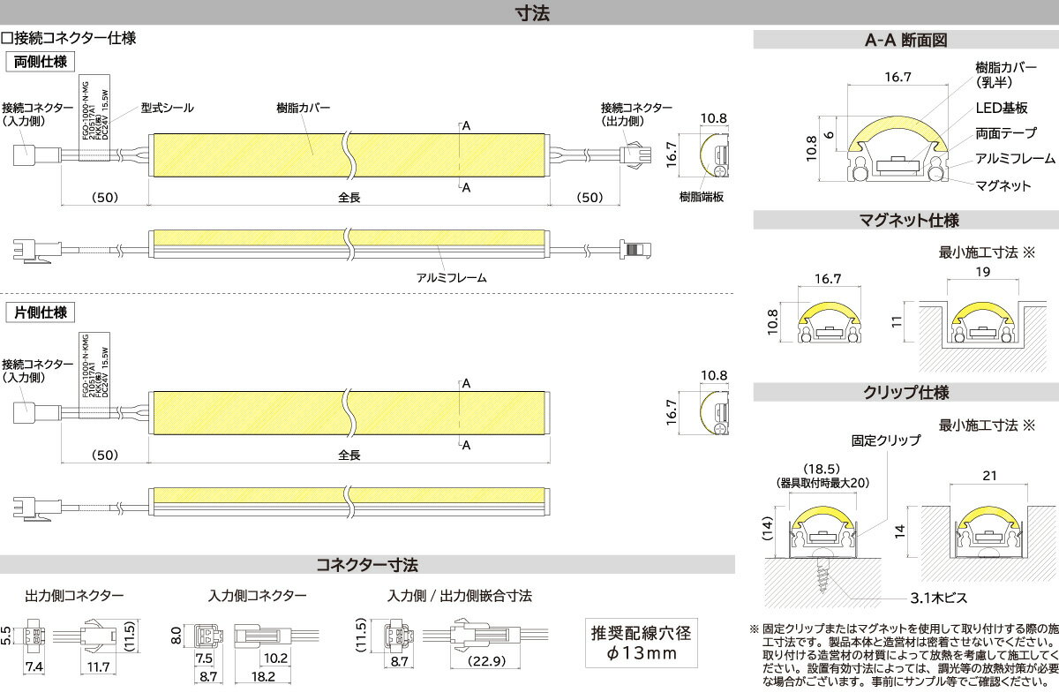Select the クリップ仕様 header
The height and width of the screenshot is (700, 1059).
[905, 393]
